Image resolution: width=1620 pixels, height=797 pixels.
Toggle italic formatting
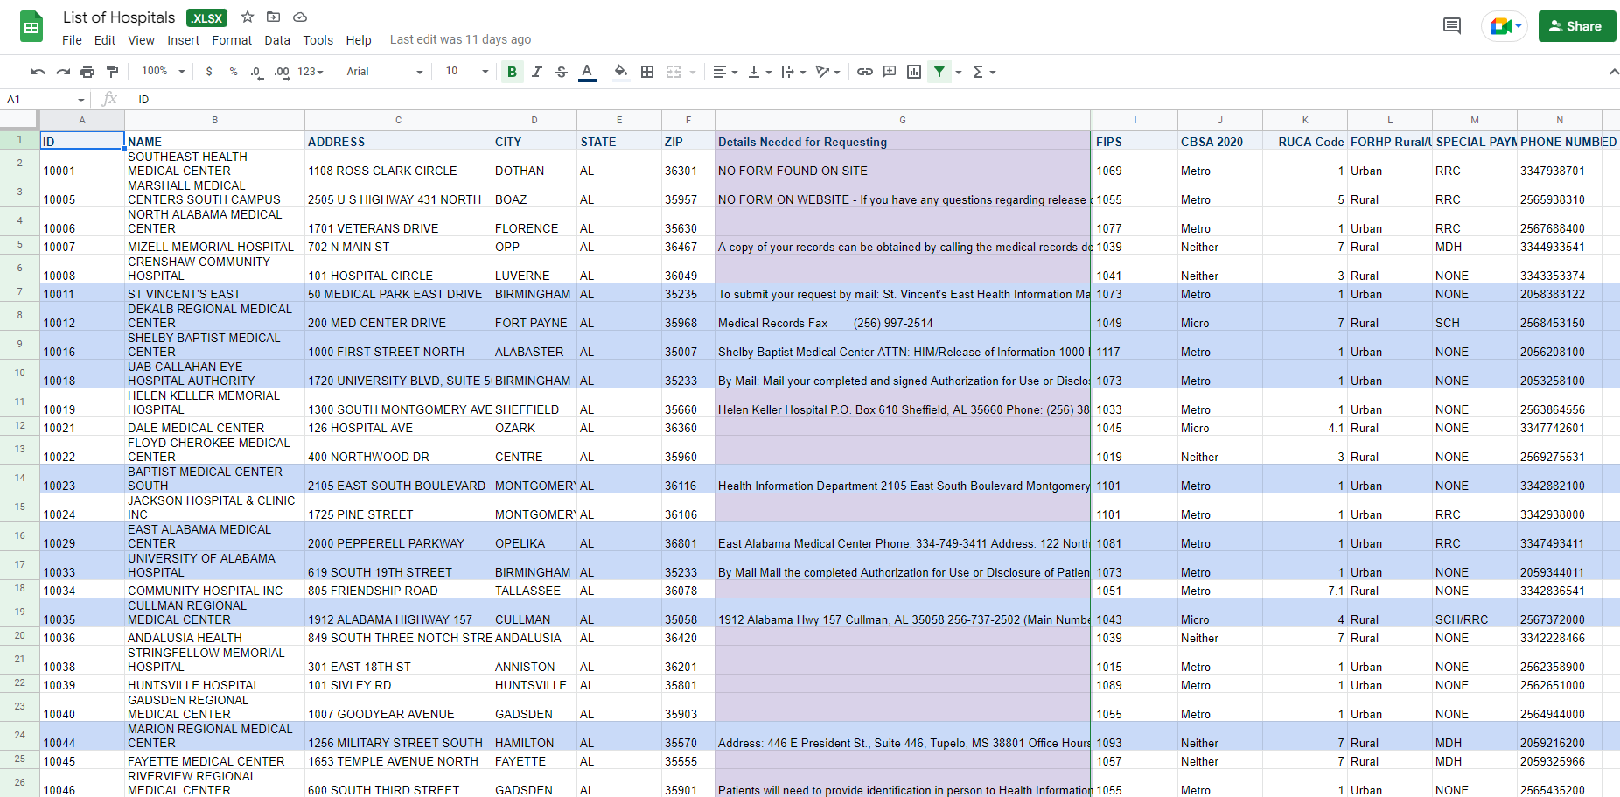(537, 72)
